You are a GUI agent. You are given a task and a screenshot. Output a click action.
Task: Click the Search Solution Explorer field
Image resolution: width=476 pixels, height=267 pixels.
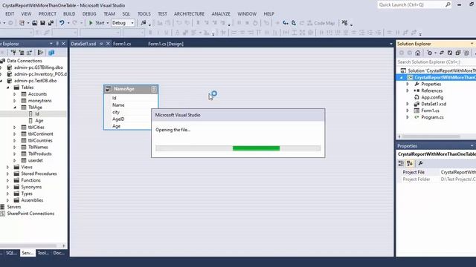[x=436, y=62]
